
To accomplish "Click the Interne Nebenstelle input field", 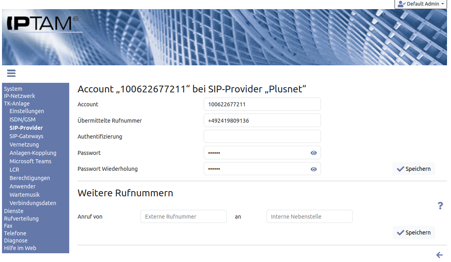I will click(x=309, y=217).
